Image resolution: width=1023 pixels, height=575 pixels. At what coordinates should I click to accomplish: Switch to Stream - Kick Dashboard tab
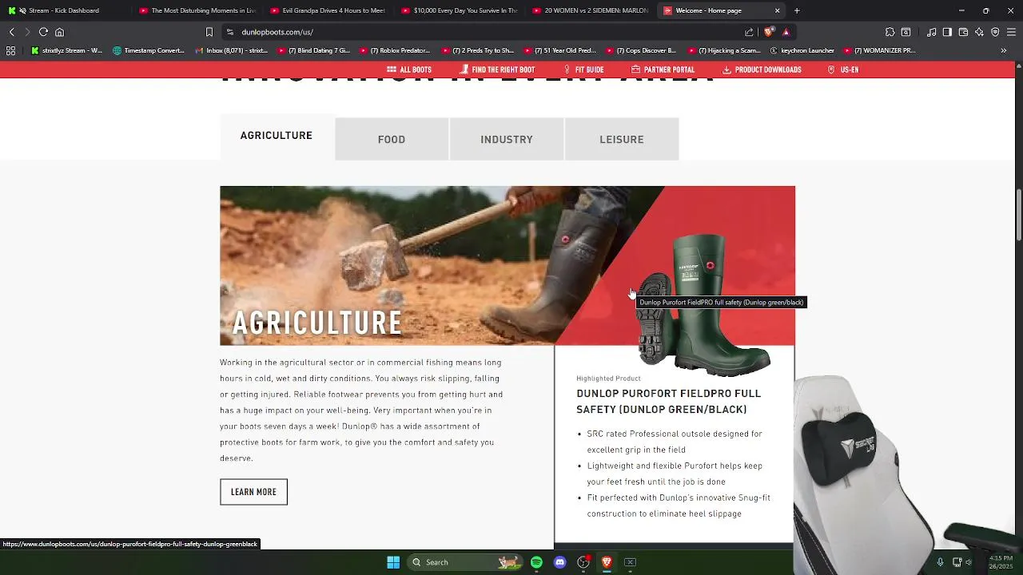[64, 10]
